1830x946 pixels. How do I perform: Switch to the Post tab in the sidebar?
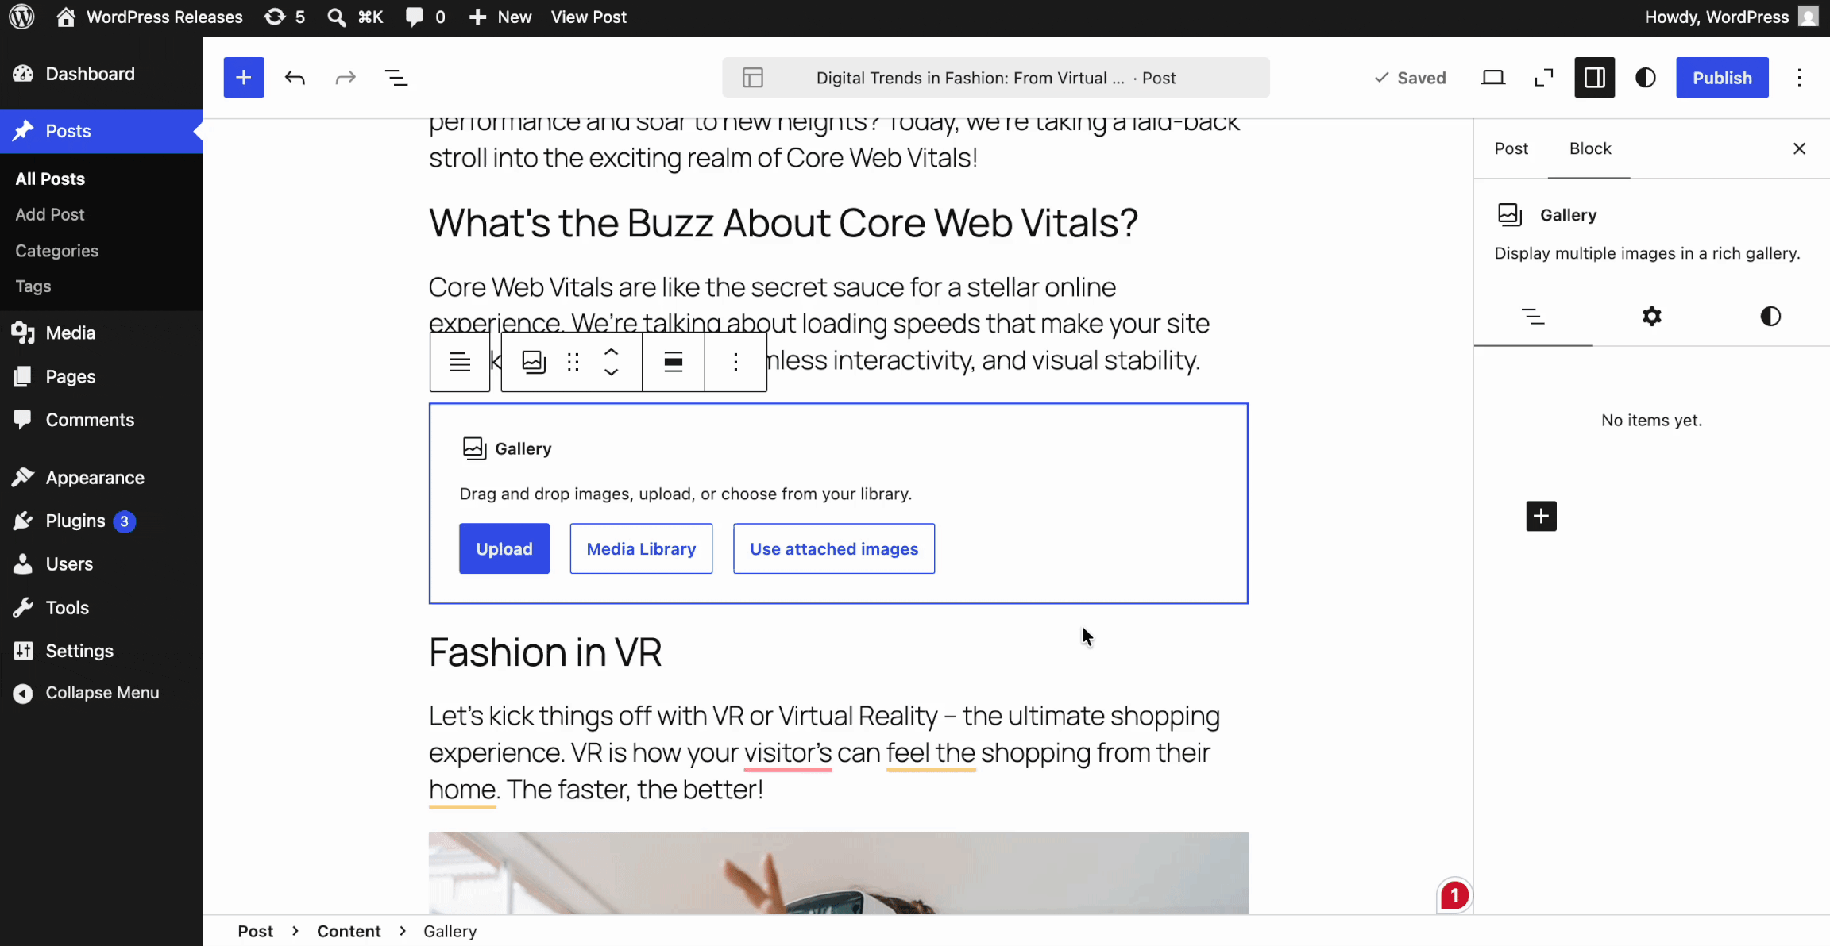tap(1511, 148)
